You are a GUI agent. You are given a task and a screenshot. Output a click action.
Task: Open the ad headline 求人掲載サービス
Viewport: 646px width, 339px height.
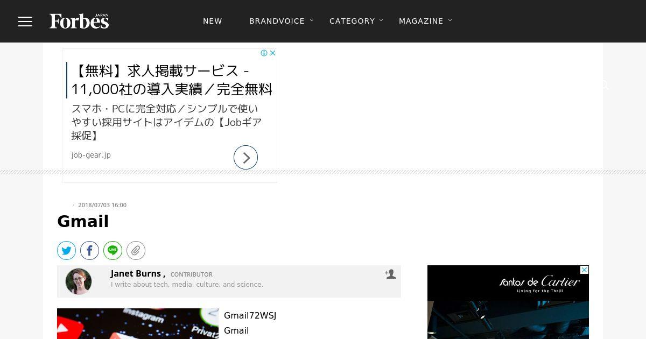point(172,80)
